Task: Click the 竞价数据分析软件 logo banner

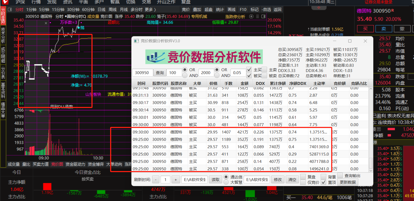Action: pos(204,57)
